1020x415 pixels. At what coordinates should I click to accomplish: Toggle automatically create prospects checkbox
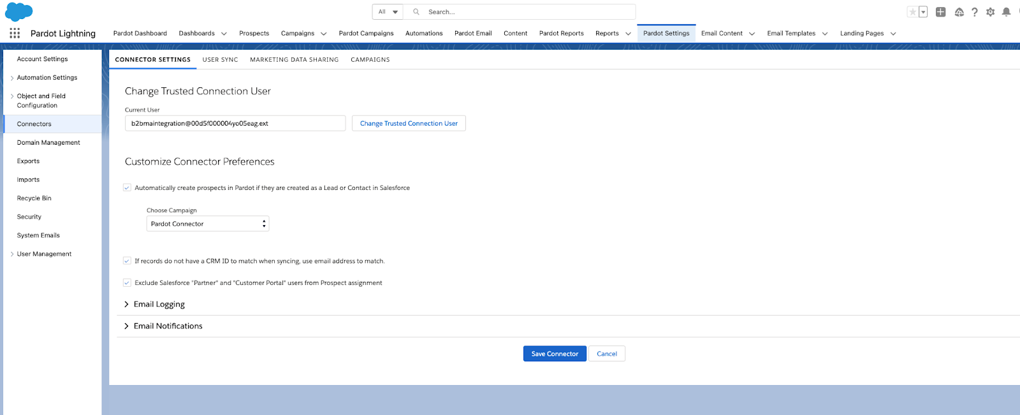(127, 187)
